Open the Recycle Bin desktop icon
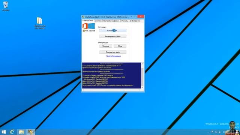This screenshot has width=240, height=135. click(6, 6)
